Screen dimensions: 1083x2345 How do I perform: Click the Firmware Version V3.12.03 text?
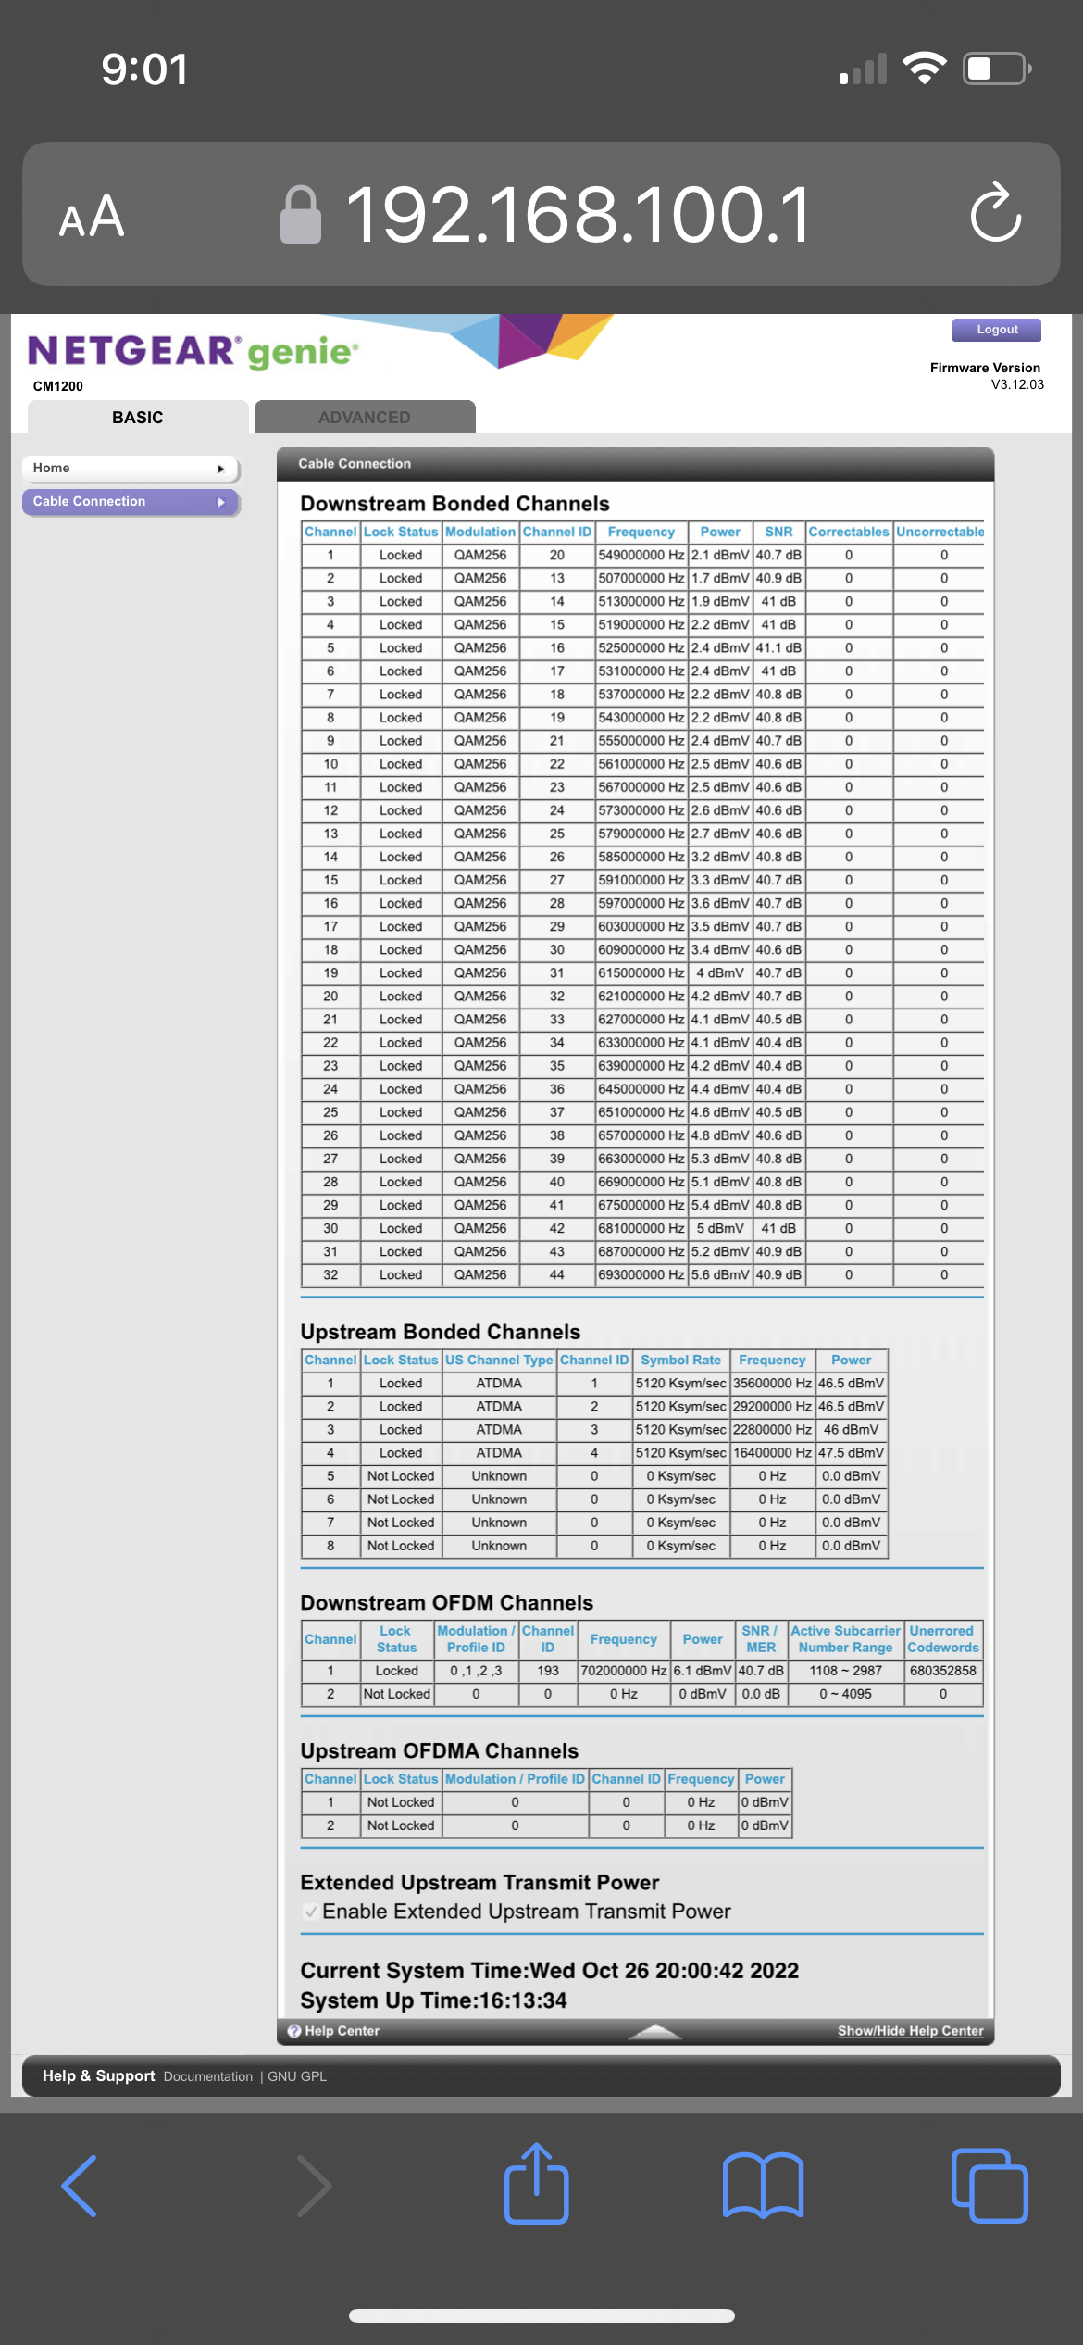(987, 376)
